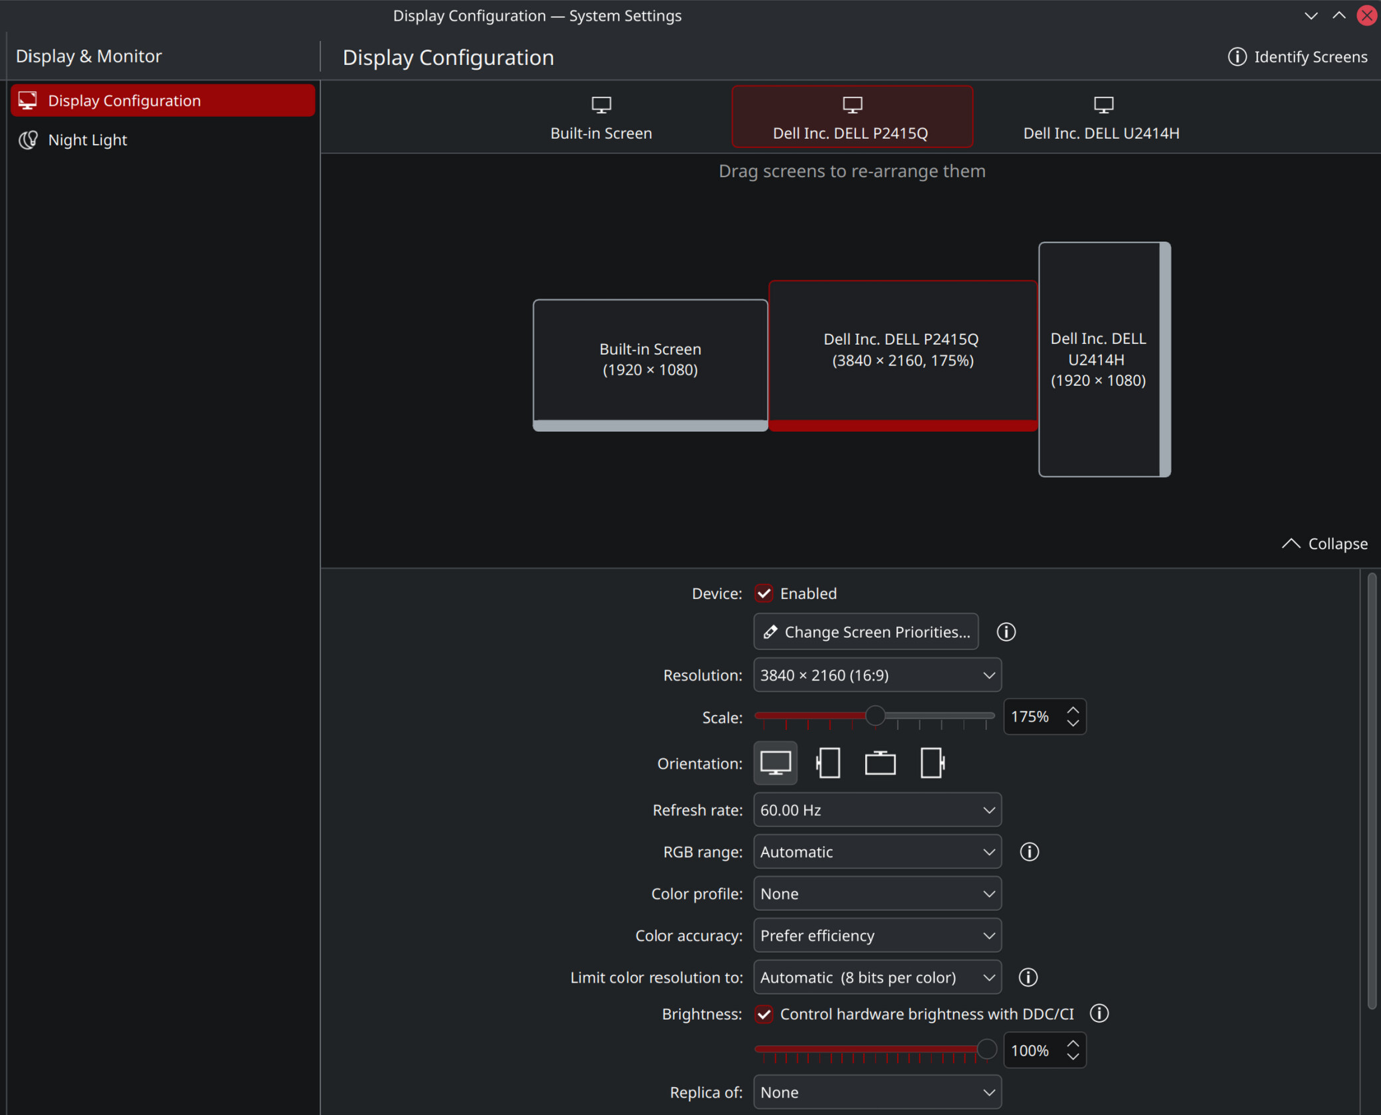Screen dimensions: 1381x1115
Task: Click info icon next to color resolution
Action: 1028,977
